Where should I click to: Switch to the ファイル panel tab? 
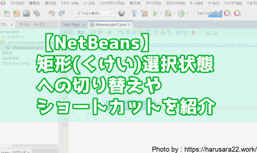pyautogui.click(x=23, y=25)
